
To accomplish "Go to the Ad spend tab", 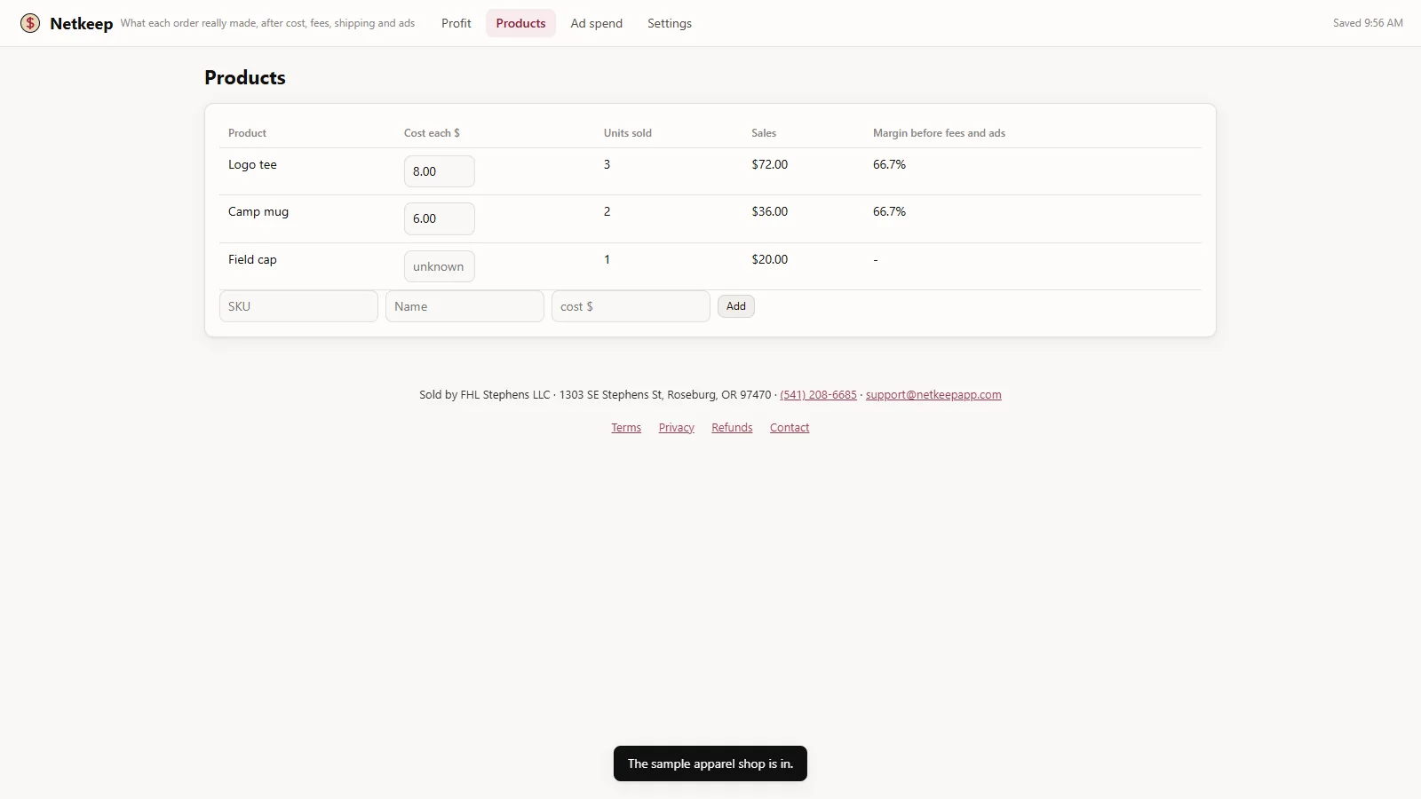I will (596, 23).
